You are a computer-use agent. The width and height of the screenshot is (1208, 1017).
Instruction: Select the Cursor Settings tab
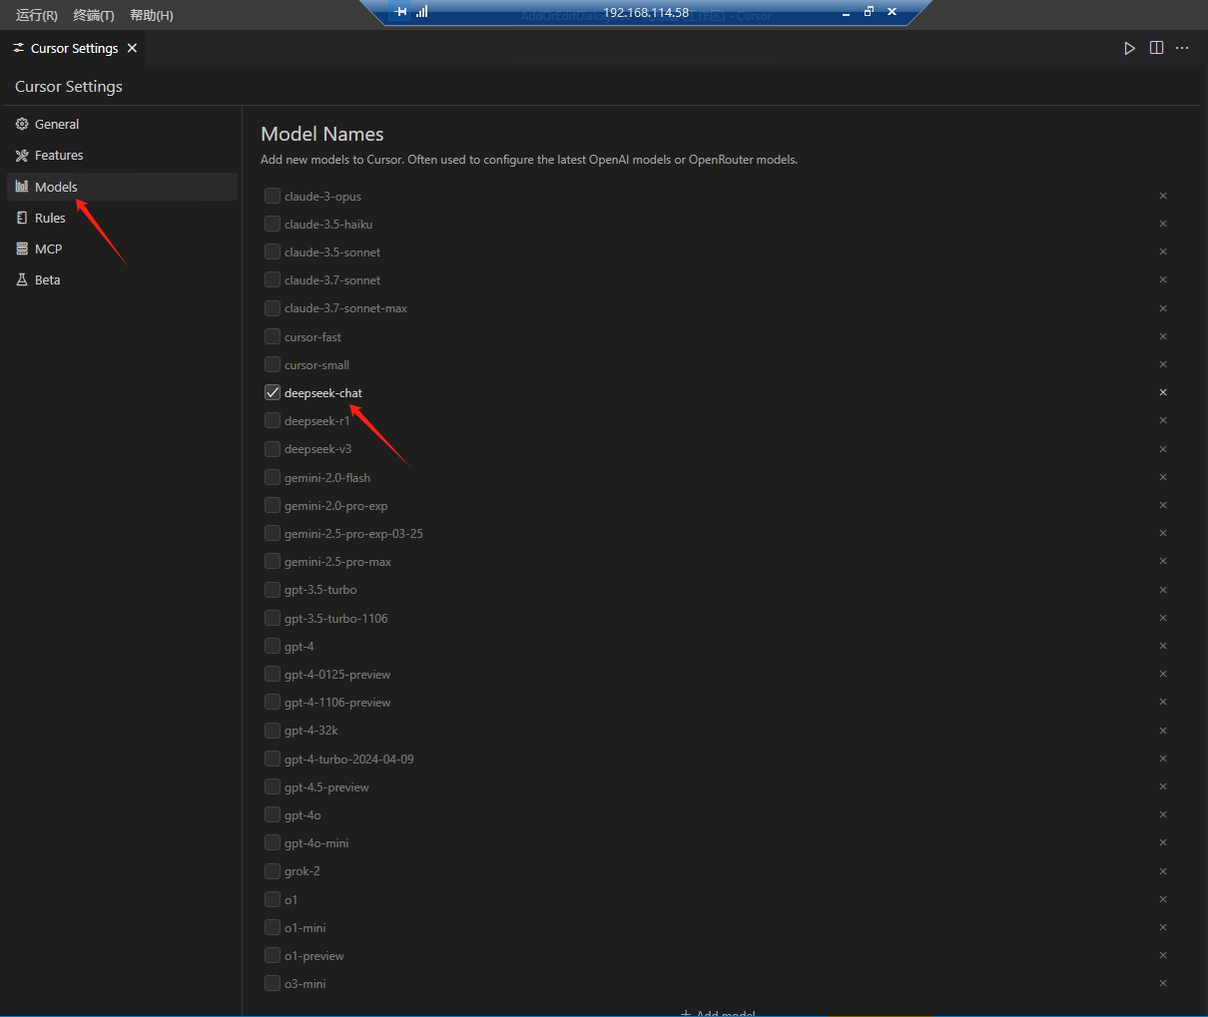pyautogui.click(x=74, y=48)
